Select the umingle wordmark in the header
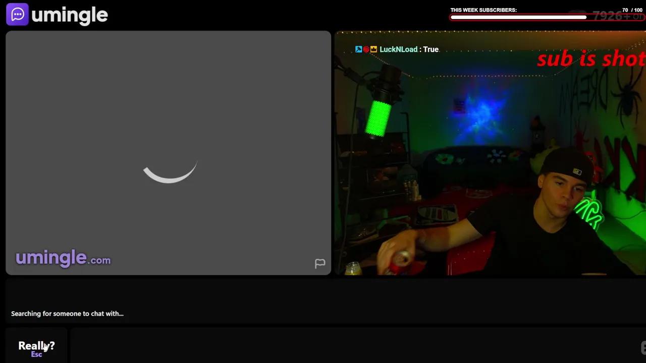 [x=70, y=15]
